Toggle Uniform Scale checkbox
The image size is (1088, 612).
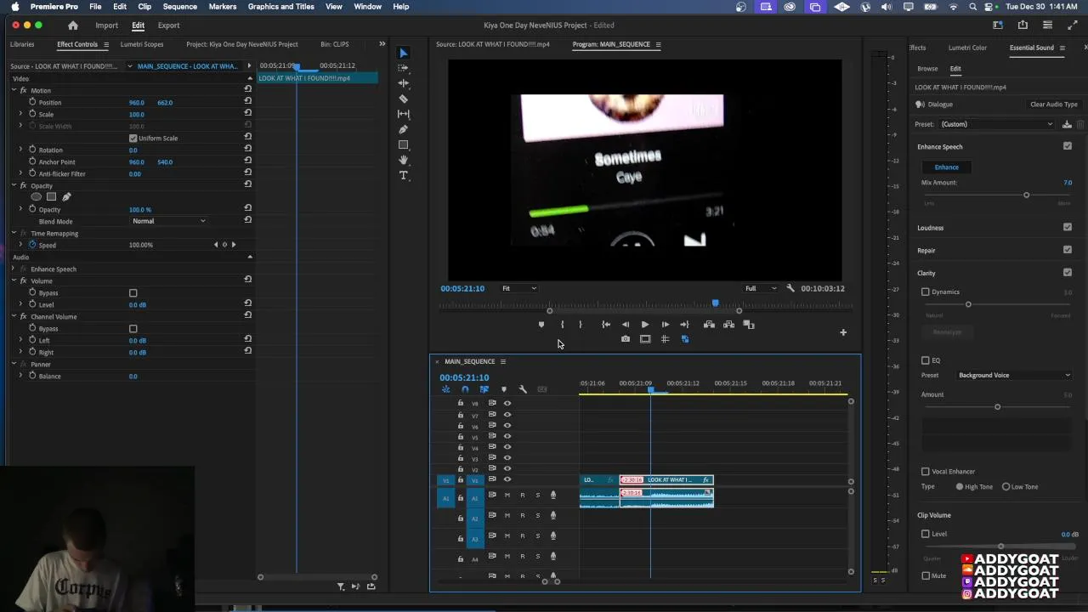coord(133,138)
